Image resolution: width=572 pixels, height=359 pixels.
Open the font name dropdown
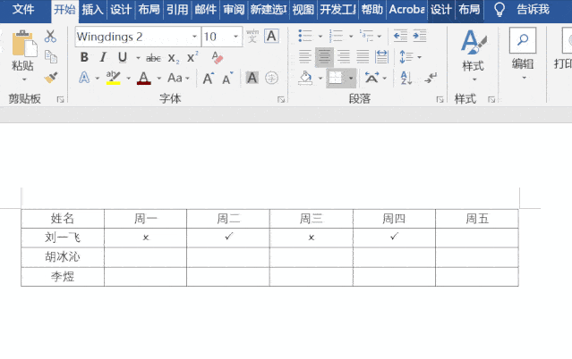click(195, 37)
